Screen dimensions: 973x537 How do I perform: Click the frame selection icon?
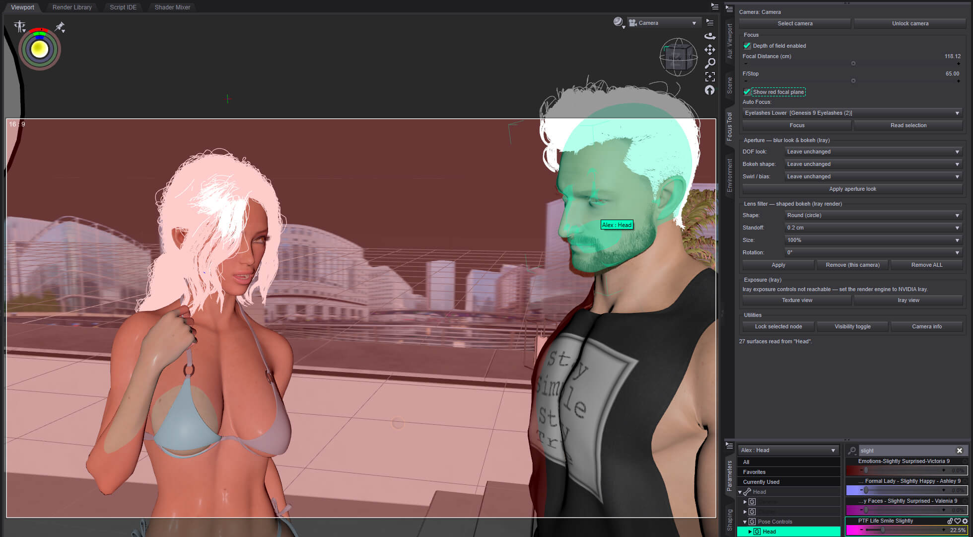pos(710,77)
